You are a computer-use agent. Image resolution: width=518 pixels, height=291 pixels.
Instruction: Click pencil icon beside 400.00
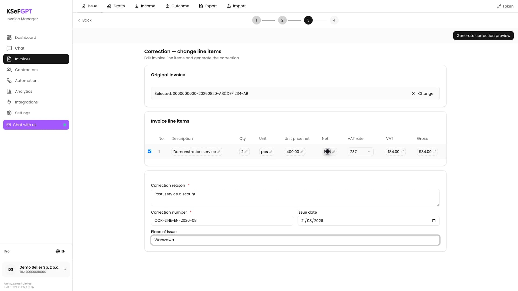coord(302,152)
